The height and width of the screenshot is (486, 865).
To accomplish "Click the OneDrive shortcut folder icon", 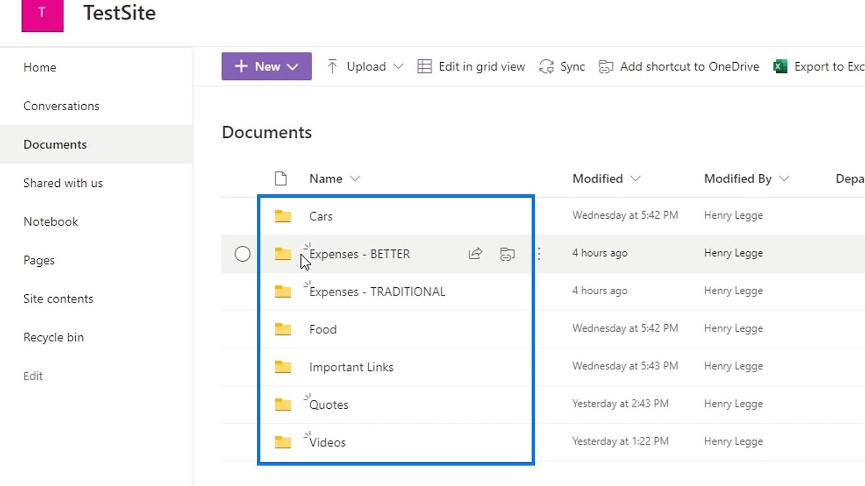I will (606, 66).
